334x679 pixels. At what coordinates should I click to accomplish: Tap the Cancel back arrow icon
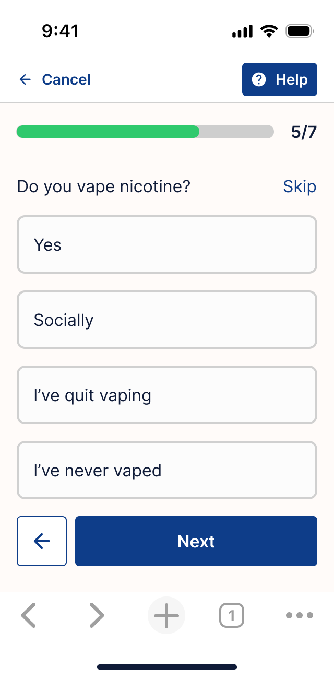25,79
